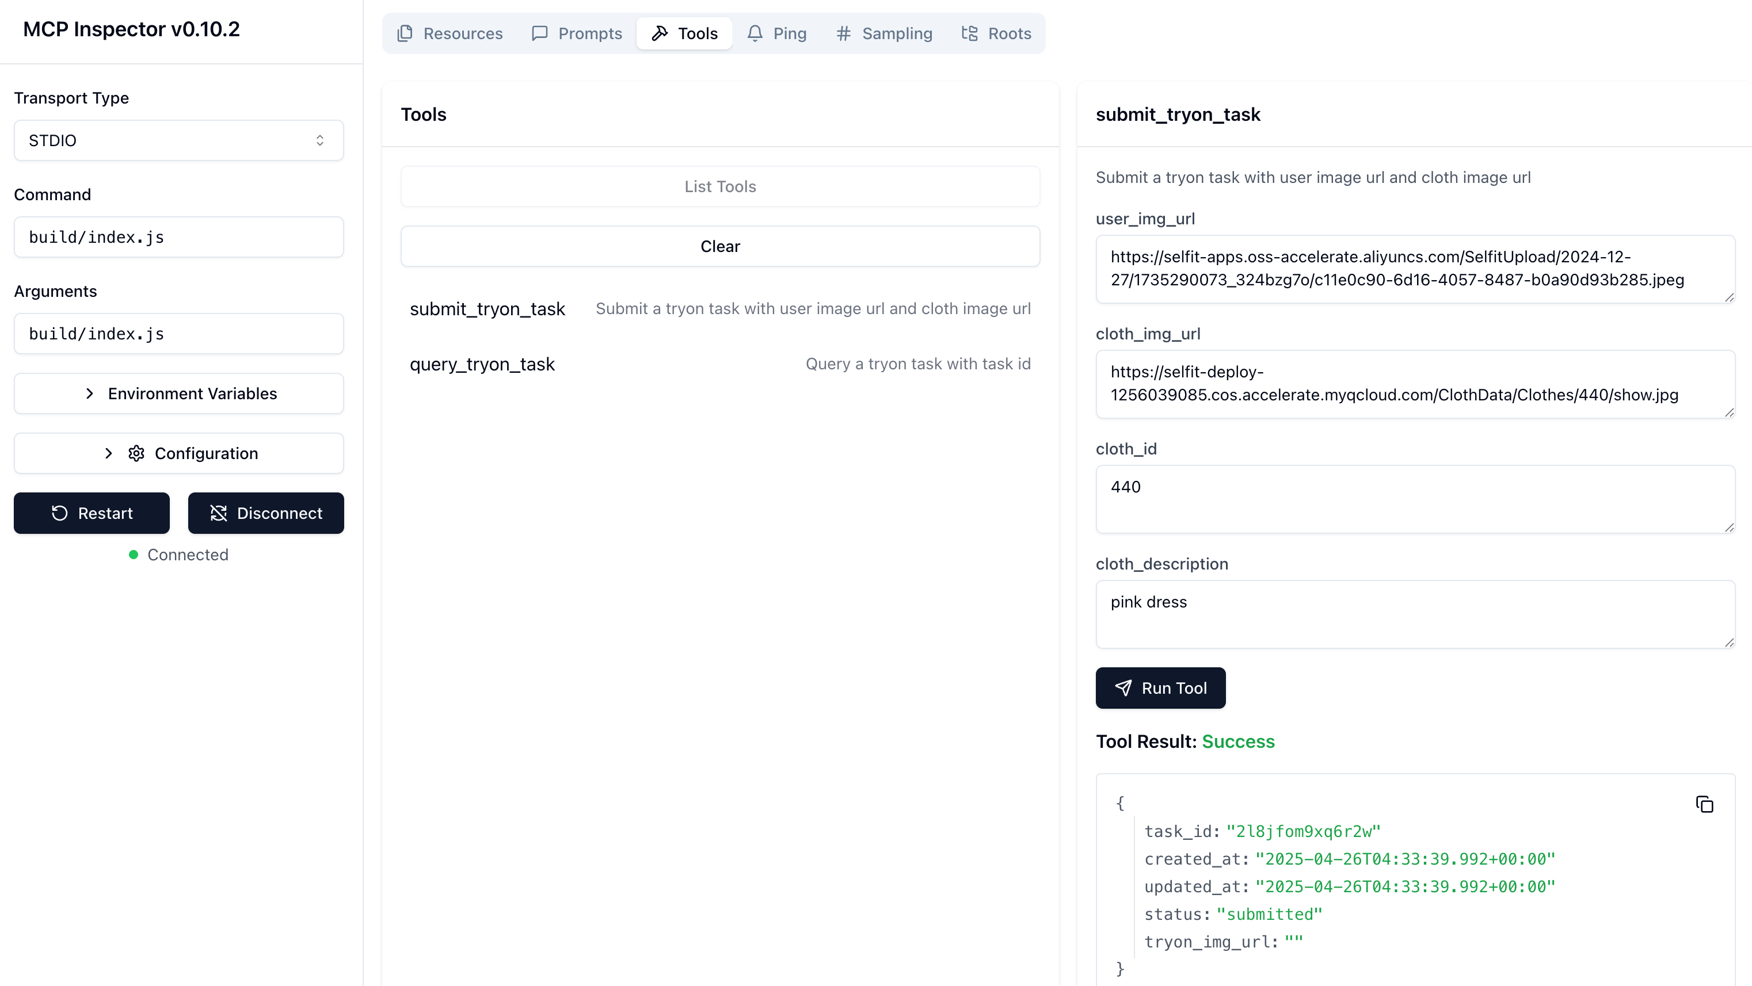Restart the server connection
Image resolution: width=1752 pixels, height=986 pixels.
click(x=92, y=513)
